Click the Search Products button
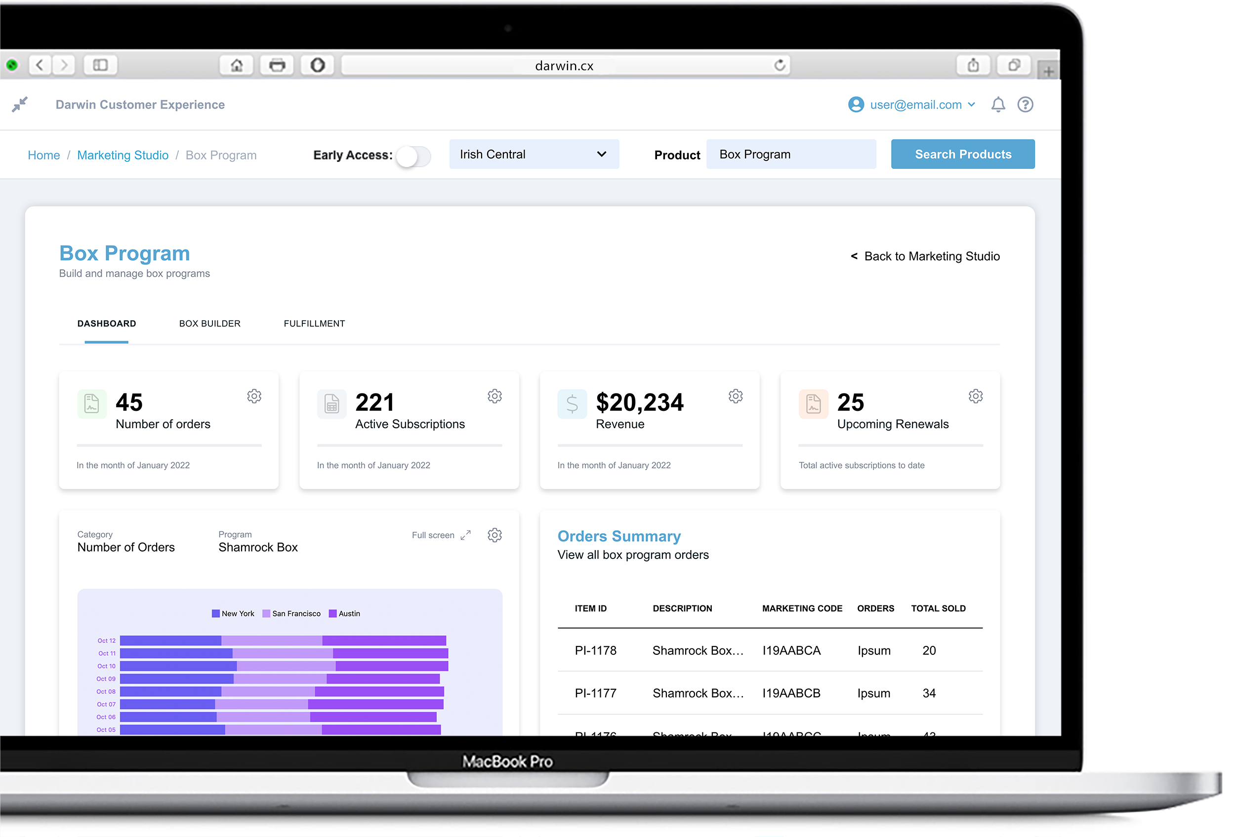Screen dimensions: 1235x837 pyautogui.click(x=962, y=154)
